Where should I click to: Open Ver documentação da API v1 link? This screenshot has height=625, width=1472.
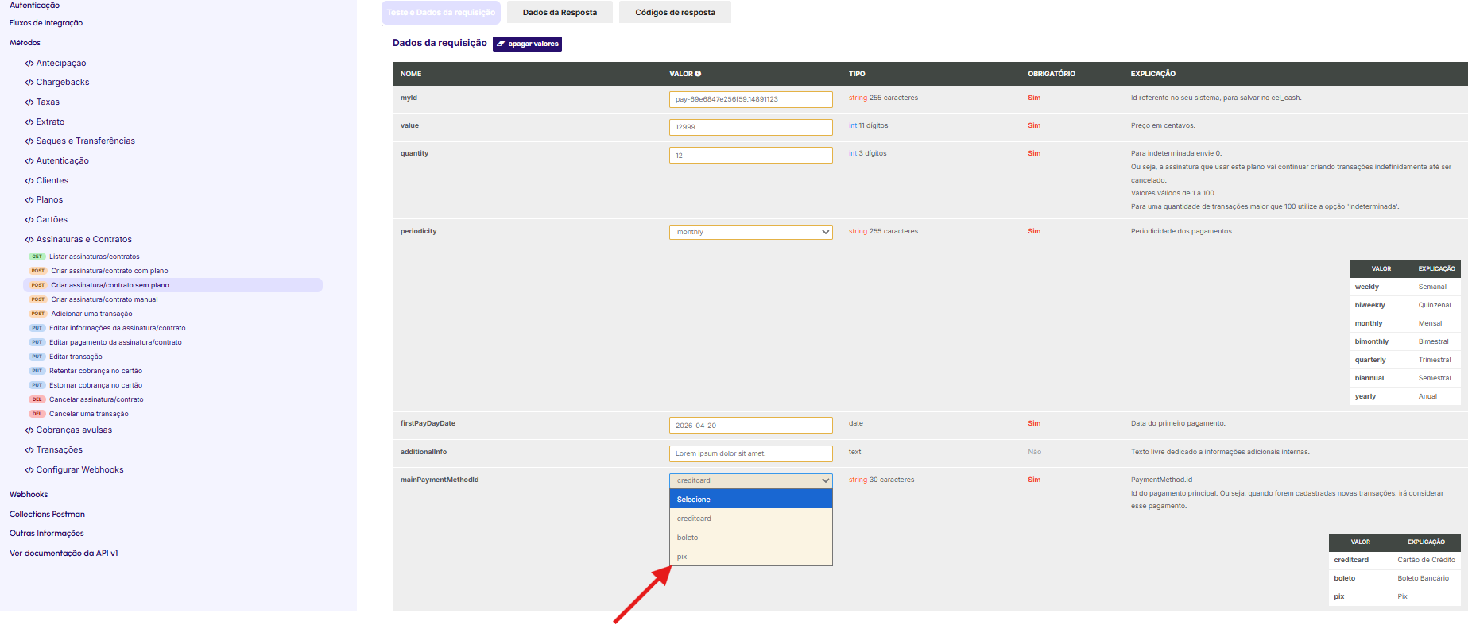click(64, 554)
